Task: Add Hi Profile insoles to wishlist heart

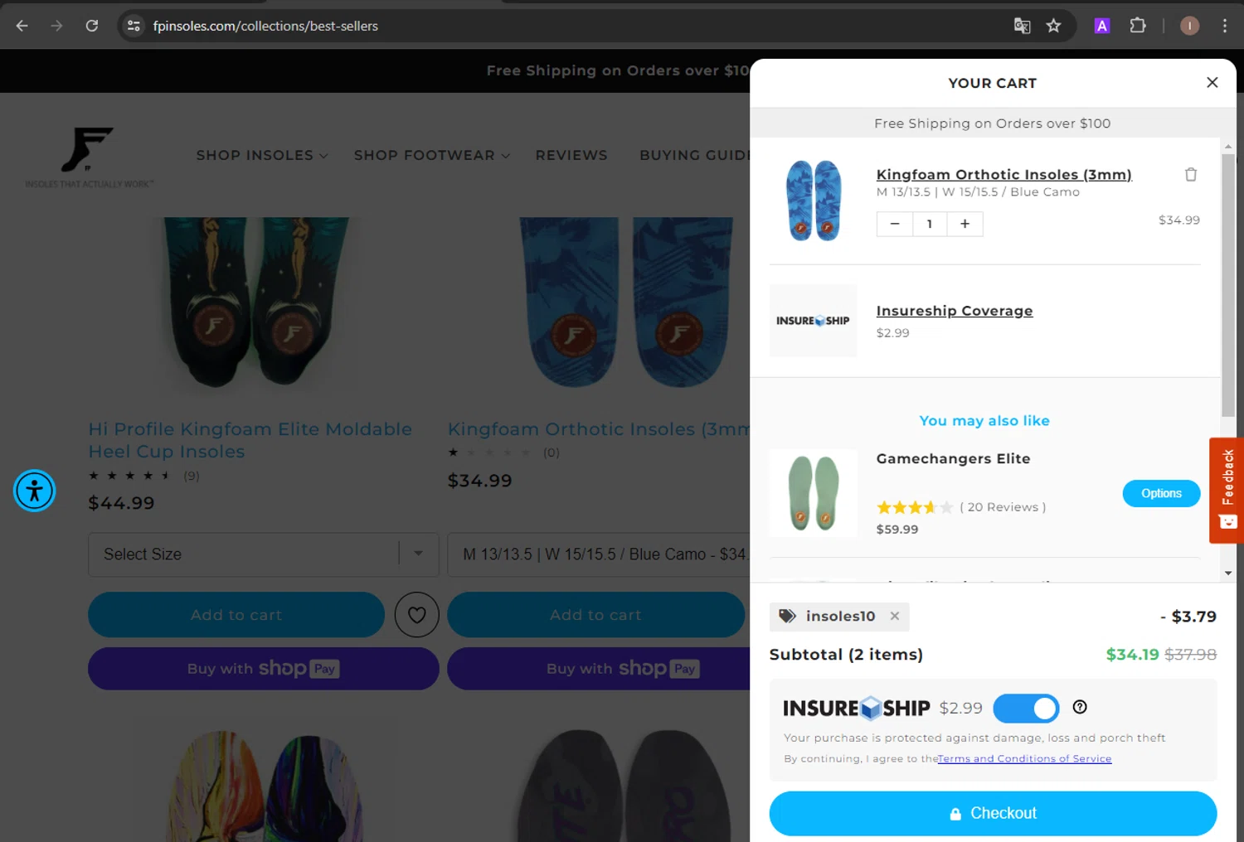Action: point(417,615)
